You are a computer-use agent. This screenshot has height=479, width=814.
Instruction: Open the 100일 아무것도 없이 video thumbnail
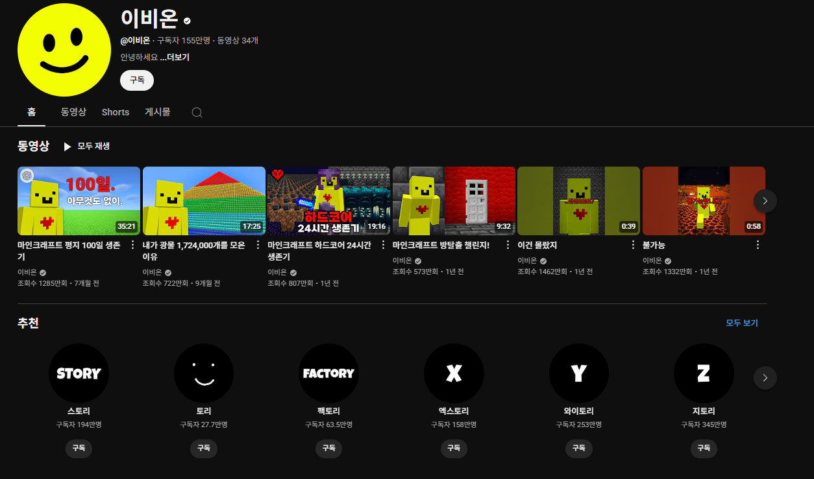pyautogui.click(x=79, y=201)
